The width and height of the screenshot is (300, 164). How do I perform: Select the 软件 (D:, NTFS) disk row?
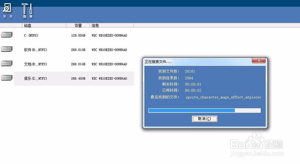tap(74, 50)
